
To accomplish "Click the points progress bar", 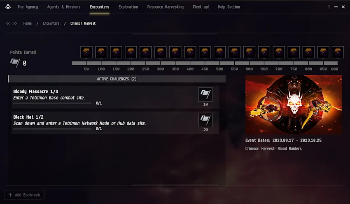I will point(205,63).
